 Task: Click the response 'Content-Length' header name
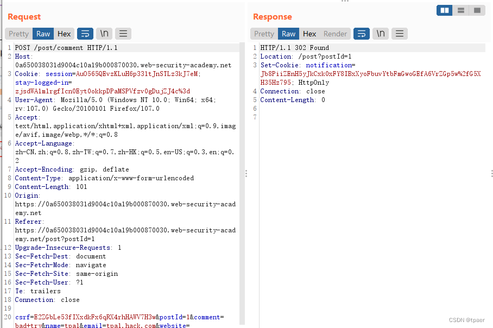(287, 100)
